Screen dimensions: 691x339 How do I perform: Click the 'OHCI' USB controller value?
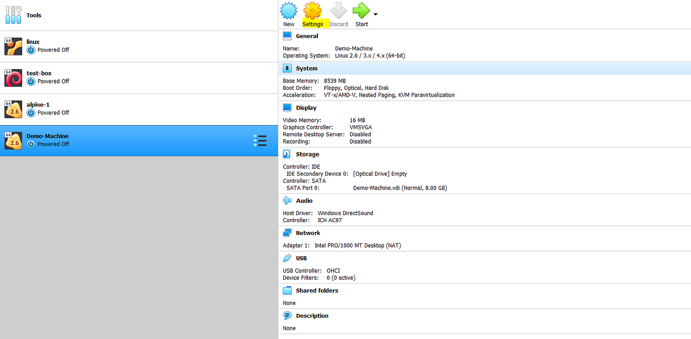point(333,270)
